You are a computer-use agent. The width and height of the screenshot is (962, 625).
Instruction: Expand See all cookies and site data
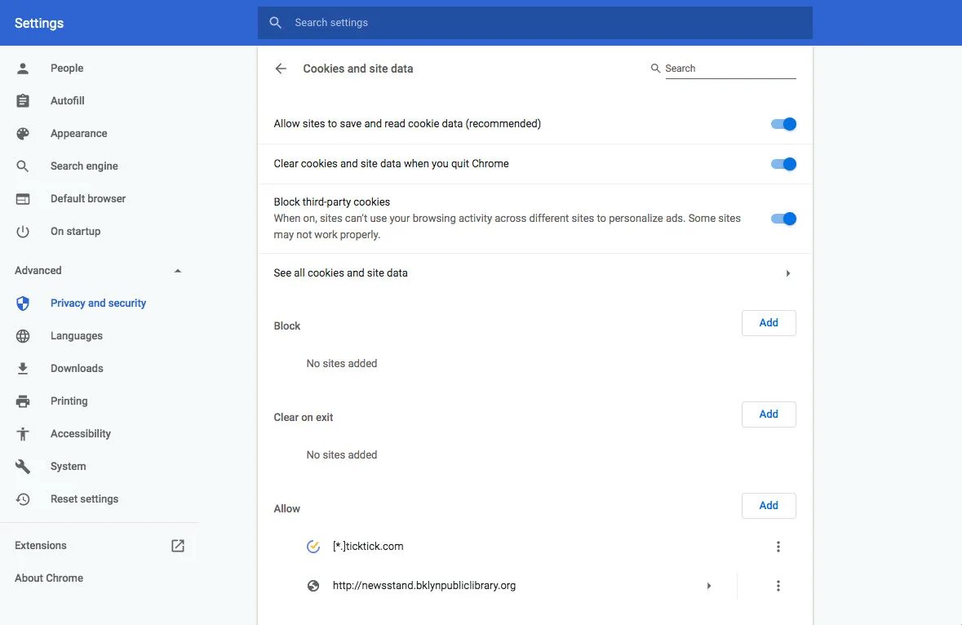[787, 273]
